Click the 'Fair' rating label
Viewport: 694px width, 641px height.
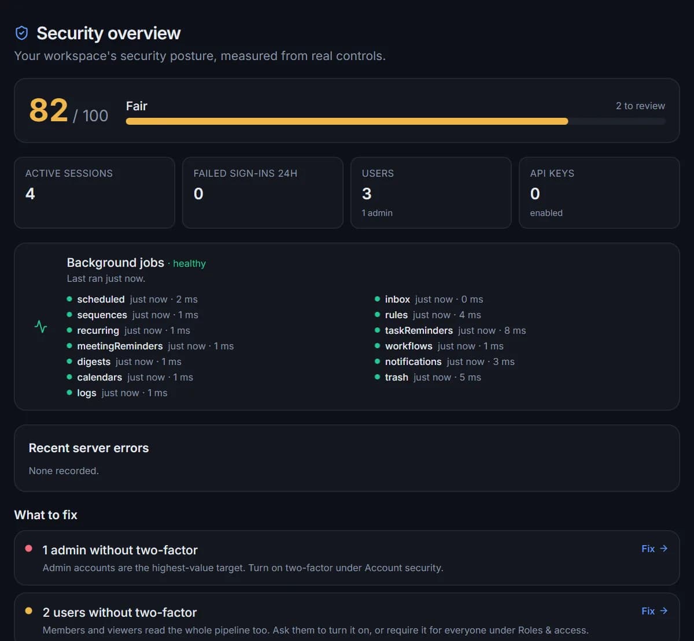[x=136, y=106]
